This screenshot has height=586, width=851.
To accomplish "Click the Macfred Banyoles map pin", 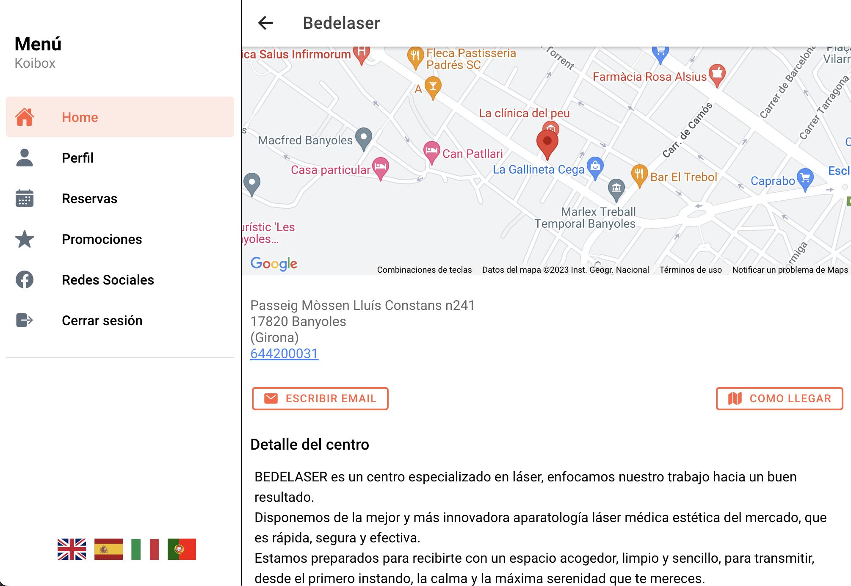I will 364,139.
